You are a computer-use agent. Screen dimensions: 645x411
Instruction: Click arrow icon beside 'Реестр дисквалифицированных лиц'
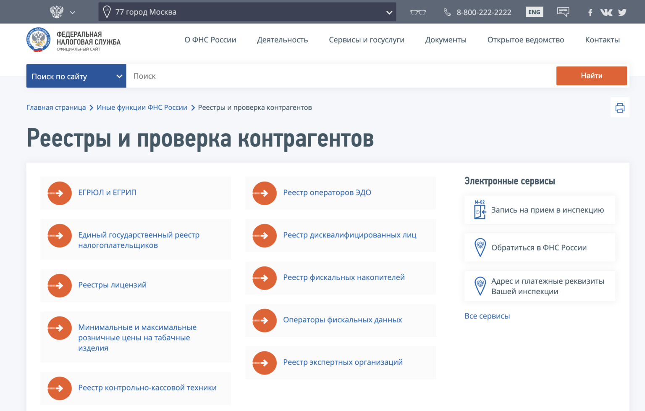(265, 236)
